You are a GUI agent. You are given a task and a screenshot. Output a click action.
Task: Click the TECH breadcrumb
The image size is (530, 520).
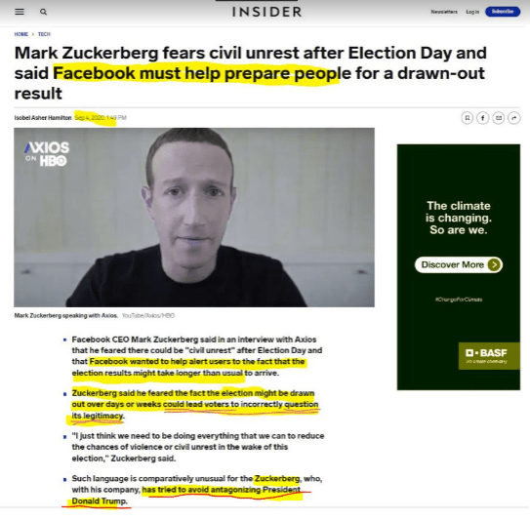pos(44,34)
